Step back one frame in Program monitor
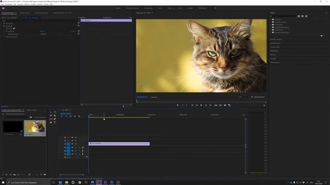The image size is (330, 185). (197, 105)
